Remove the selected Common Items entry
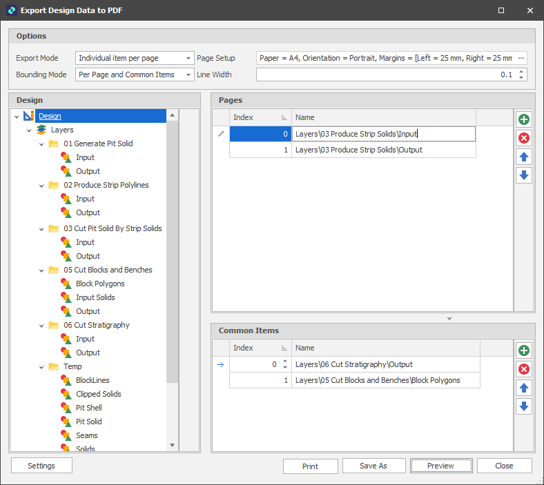Image resolution: width=544 pixels, height=485 pixels. (x=524, y=369)
